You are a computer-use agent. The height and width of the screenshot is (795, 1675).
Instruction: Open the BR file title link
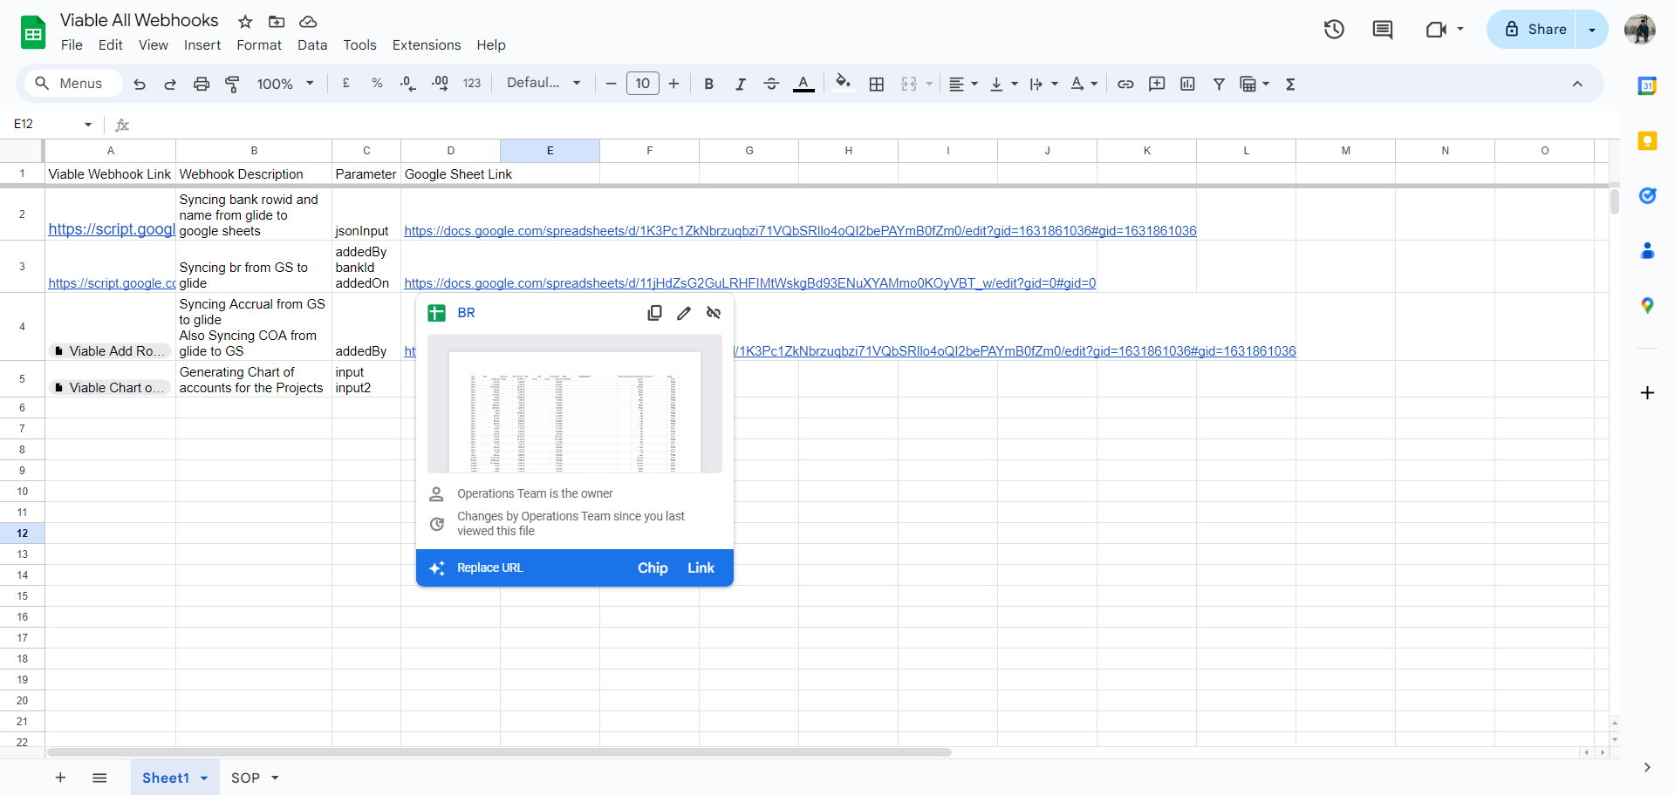pos(466,313)
